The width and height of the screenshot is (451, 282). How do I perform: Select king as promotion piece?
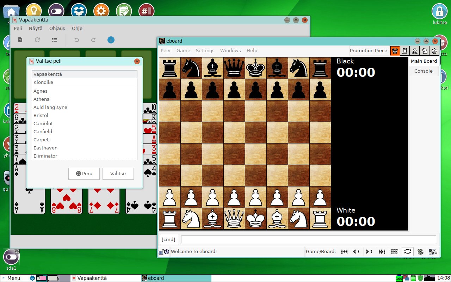click(x=434, y=51)
